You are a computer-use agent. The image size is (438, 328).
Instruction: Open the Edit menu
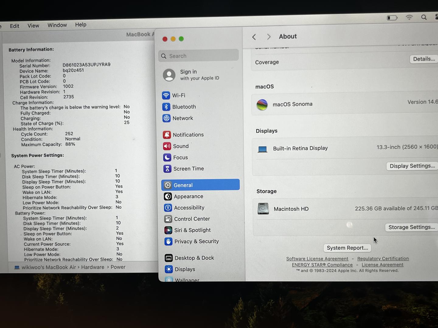click(x=15, y=26)
